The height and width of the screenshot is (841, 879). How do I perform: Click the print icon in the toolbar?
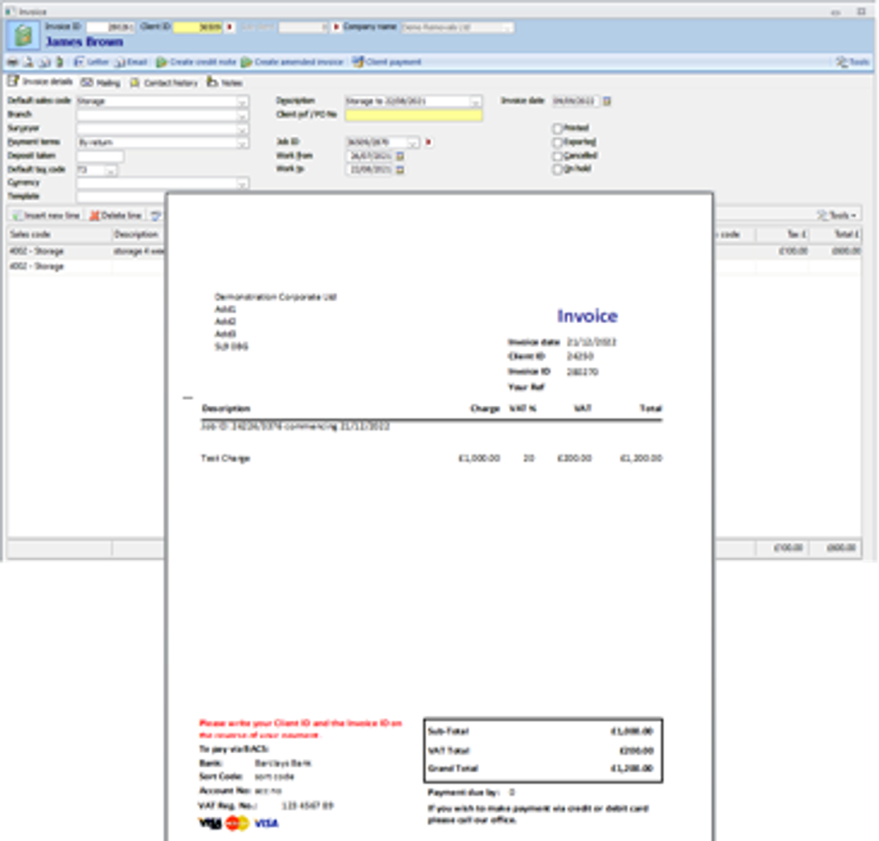(12, 62)
